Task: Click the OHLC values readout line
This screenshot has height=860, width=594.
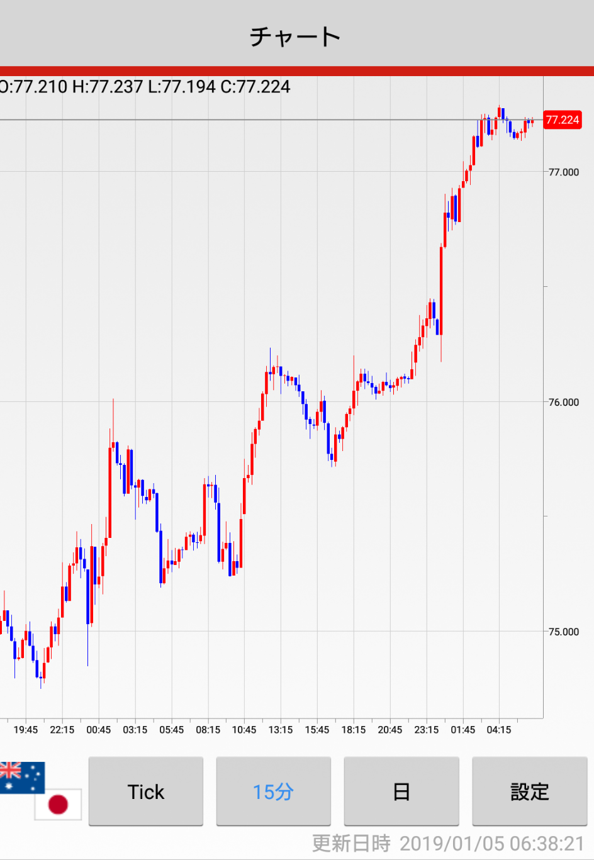Action: coord(145,87)
